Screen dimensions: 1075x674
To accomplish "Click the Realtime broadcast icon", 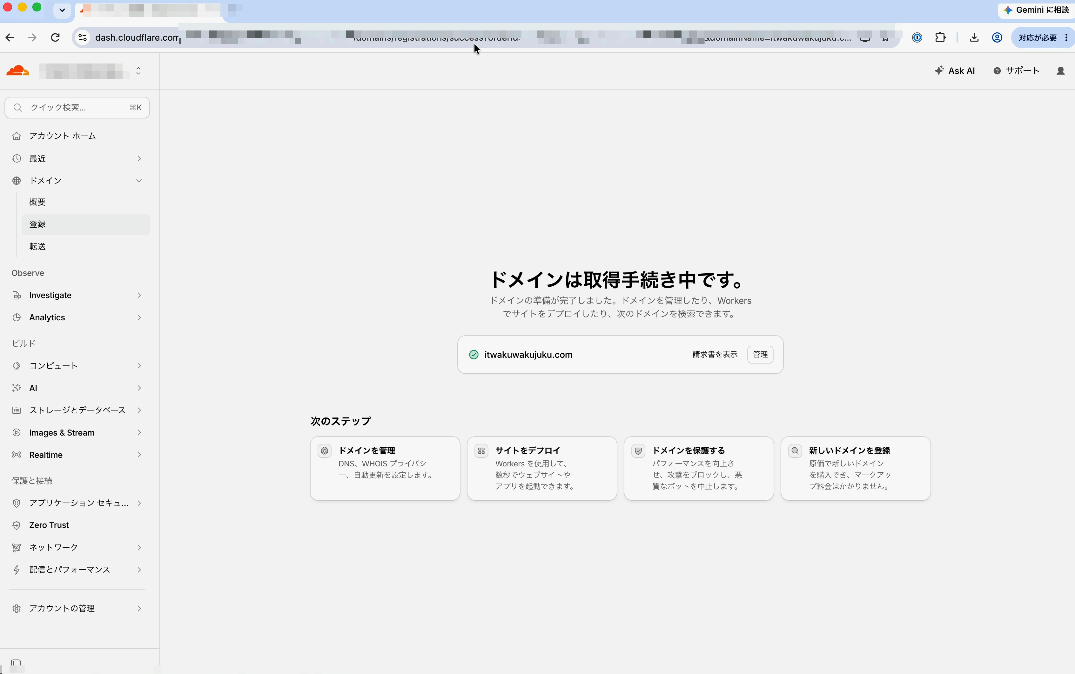I will (x=17, y=455).
